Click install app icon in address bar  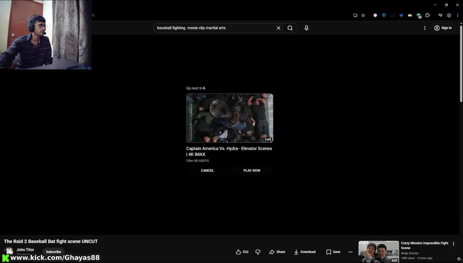(x=355, y=15)
